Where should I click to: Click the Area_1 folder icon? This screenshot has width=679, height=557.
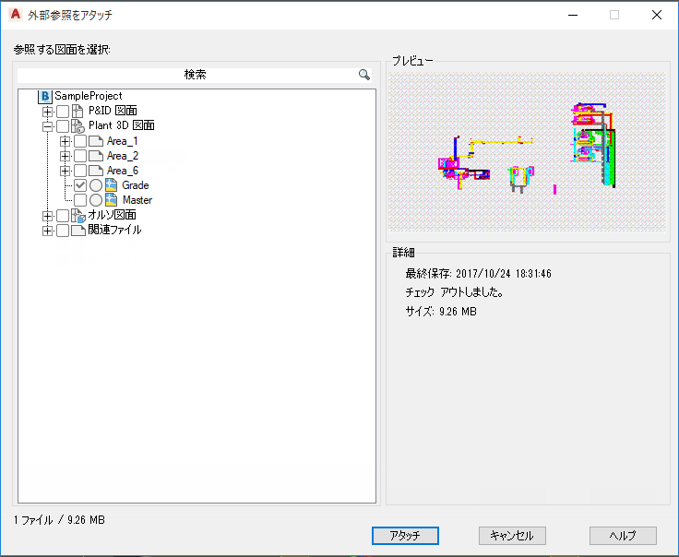point(96,141)
